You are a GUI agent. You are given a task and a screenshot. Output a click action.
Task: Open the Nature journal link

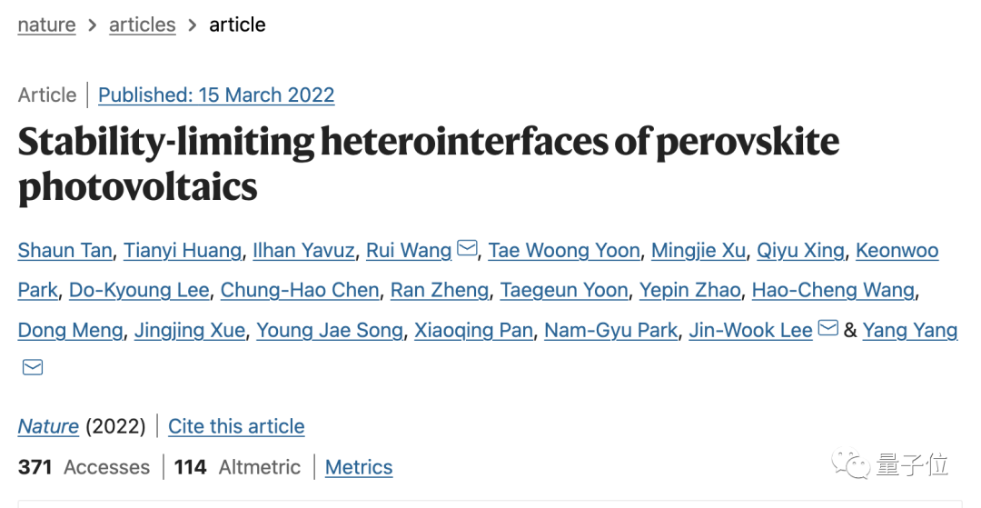(x=48, y=427)
